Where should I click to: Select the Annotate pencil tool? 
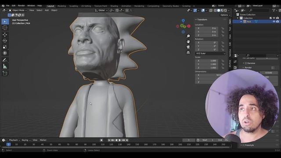coord(5,60)
